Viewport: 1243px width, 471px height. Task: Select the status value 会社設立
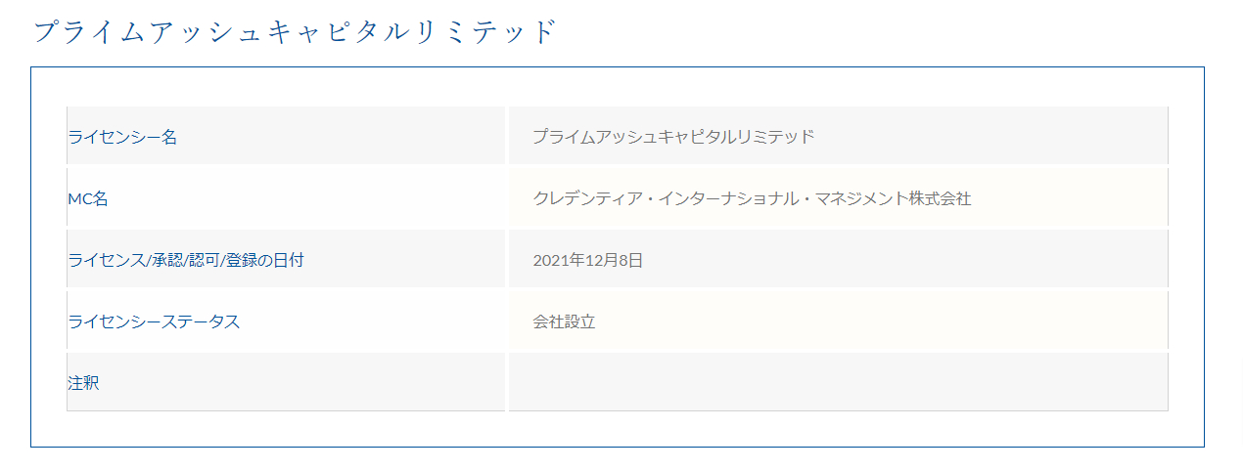tap(564, 321)
